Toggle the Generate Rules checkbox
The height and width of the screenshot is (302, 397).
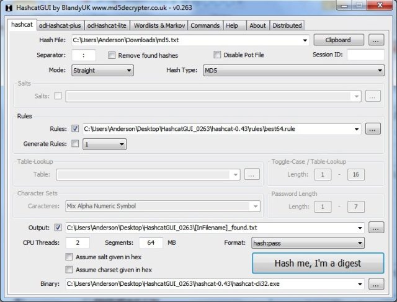[x=75, y=144]
